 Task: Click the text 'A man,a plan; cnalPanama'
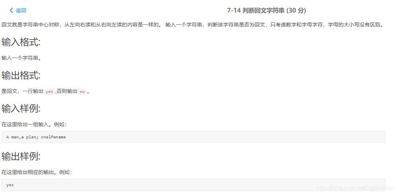(36, 137)
